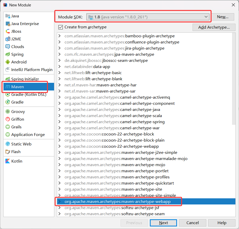Open the Module SDK dropdown

click(x=148, y=17)
